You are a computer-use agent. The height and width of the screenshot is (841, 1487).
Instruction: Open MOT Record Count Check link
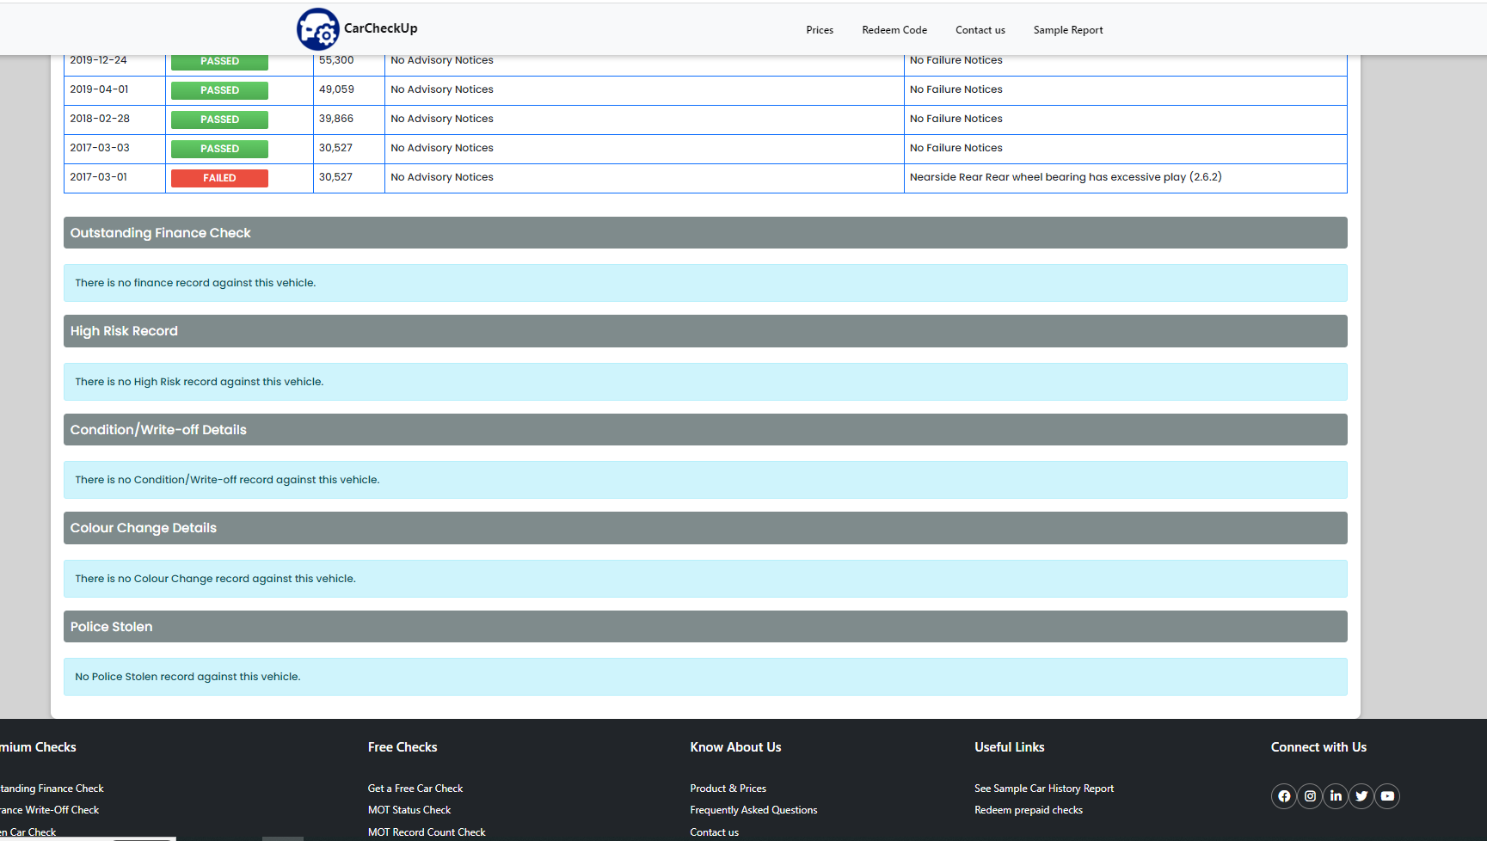427,832
